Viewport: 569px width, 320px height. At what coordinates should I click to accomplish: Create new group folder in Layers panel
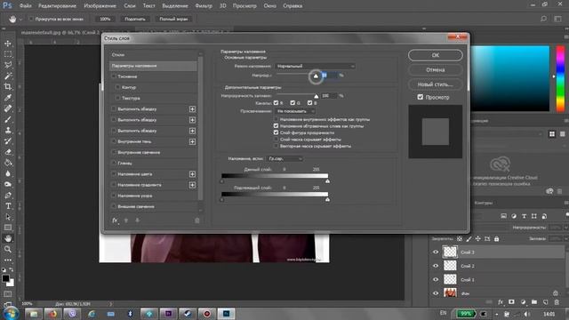click(534, 302)
